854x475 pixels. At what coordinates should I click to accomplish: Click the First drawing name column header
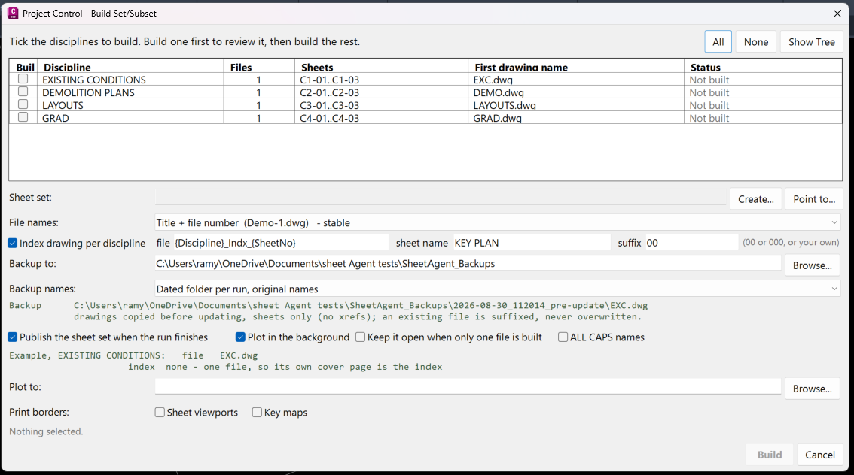pyautogui.click(x=576, y=67)
